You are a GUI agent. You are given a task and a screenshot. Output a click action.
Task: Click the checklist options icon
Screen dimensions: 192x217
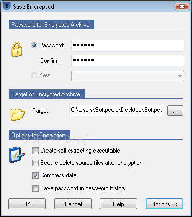coord(17,155)
